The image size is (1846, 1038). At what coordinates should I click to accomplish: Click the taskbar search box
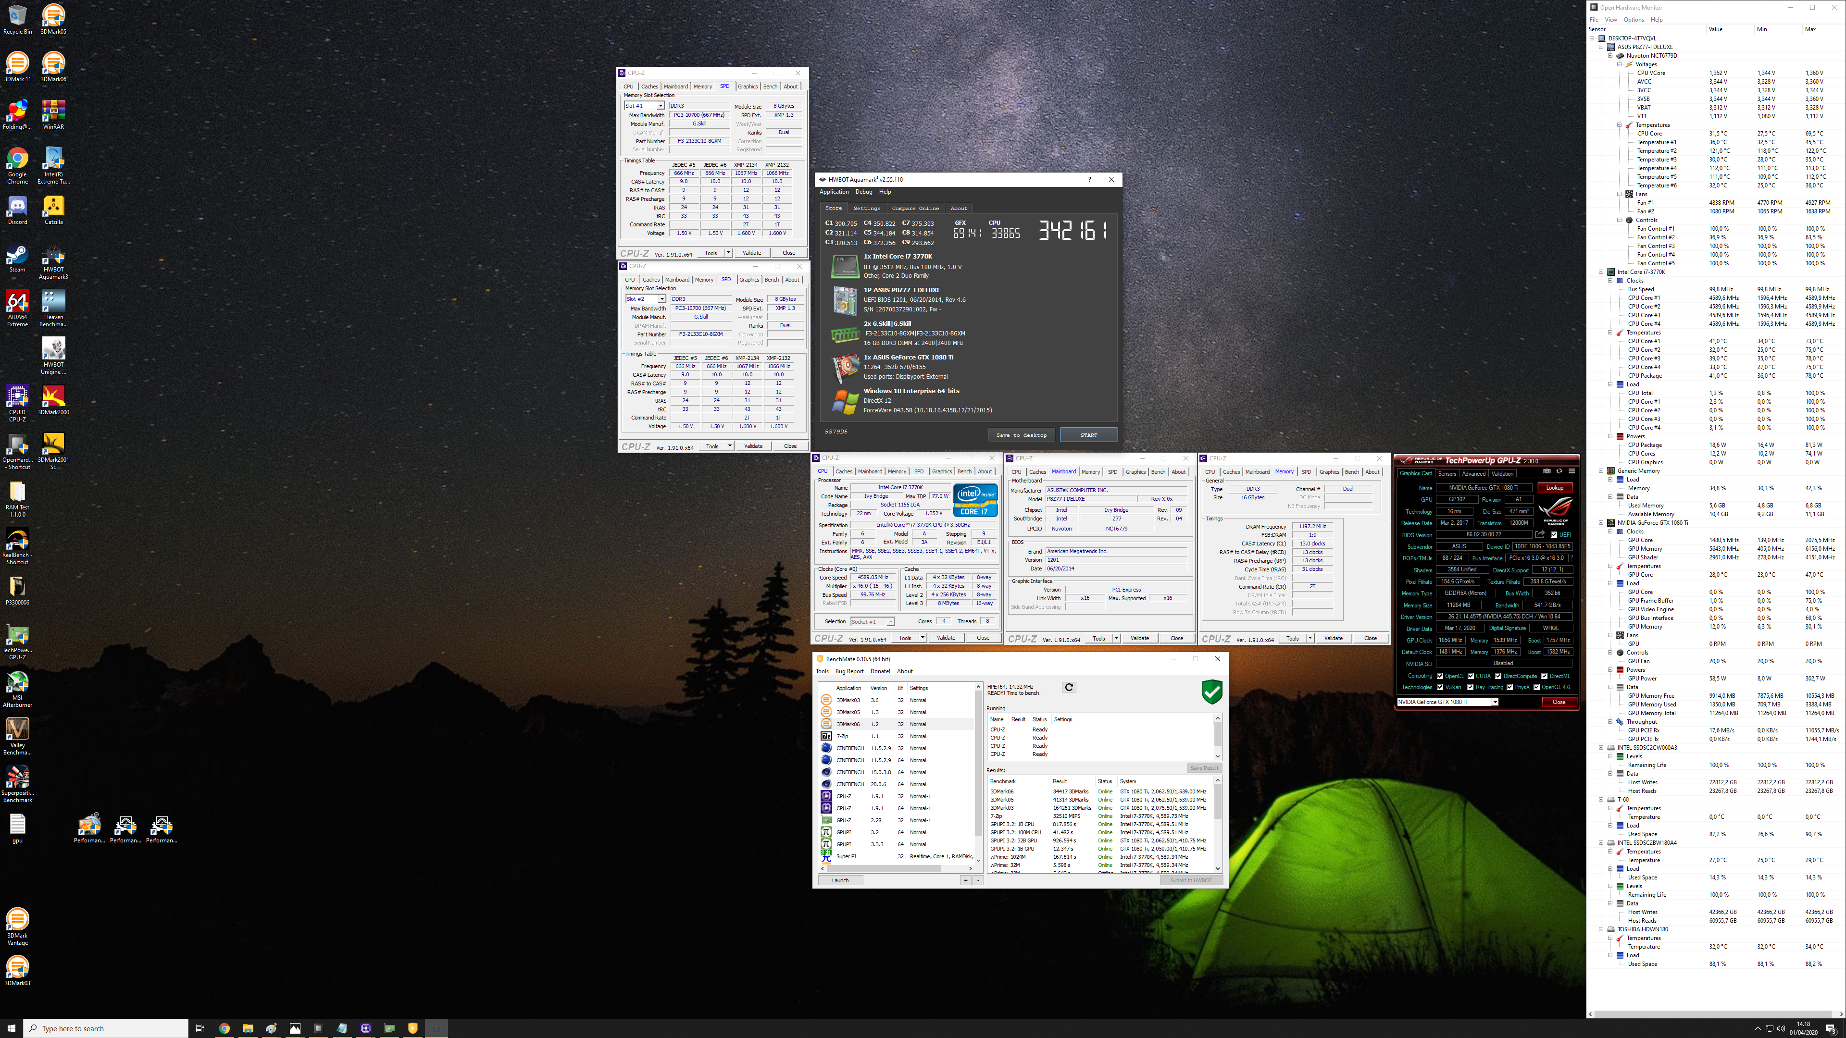click(106, 1028)
